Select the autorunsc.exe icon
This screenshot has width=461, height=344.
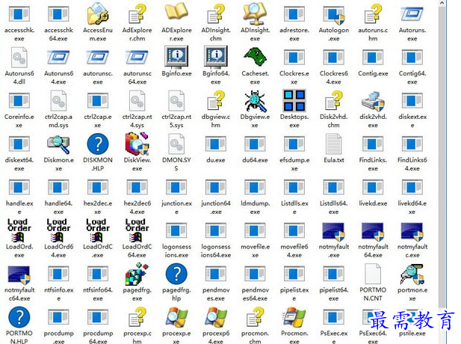point(98,57)
